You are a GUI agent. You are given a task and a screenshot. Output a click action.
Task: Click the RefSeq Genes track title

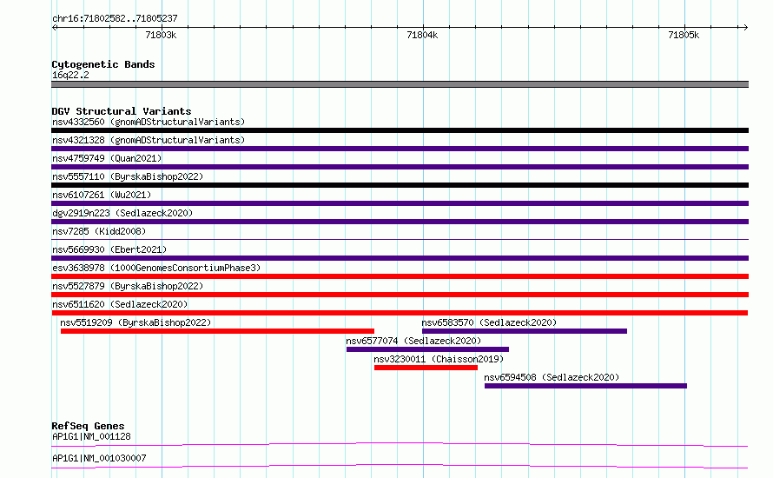[88, 426]
